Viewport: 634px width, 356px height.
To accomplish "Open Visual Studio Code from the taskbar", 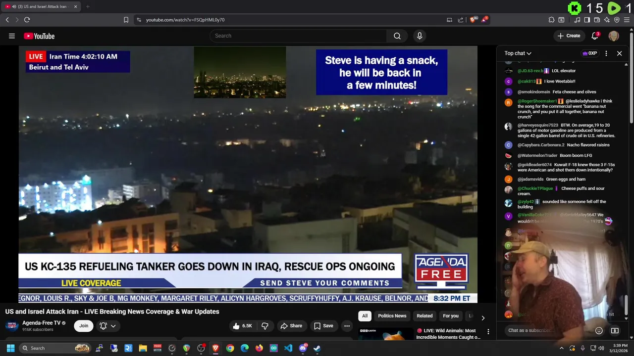I will coord(288,348).
